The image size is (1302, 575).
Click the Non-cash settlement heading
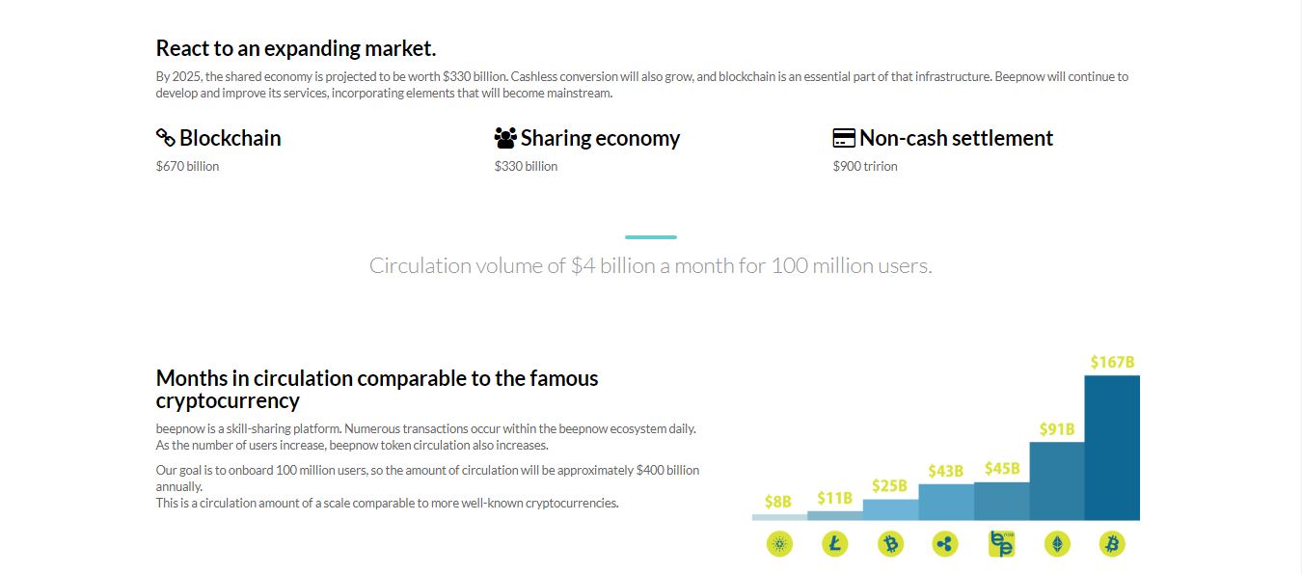pyautogui.click(x=956, y=138)
